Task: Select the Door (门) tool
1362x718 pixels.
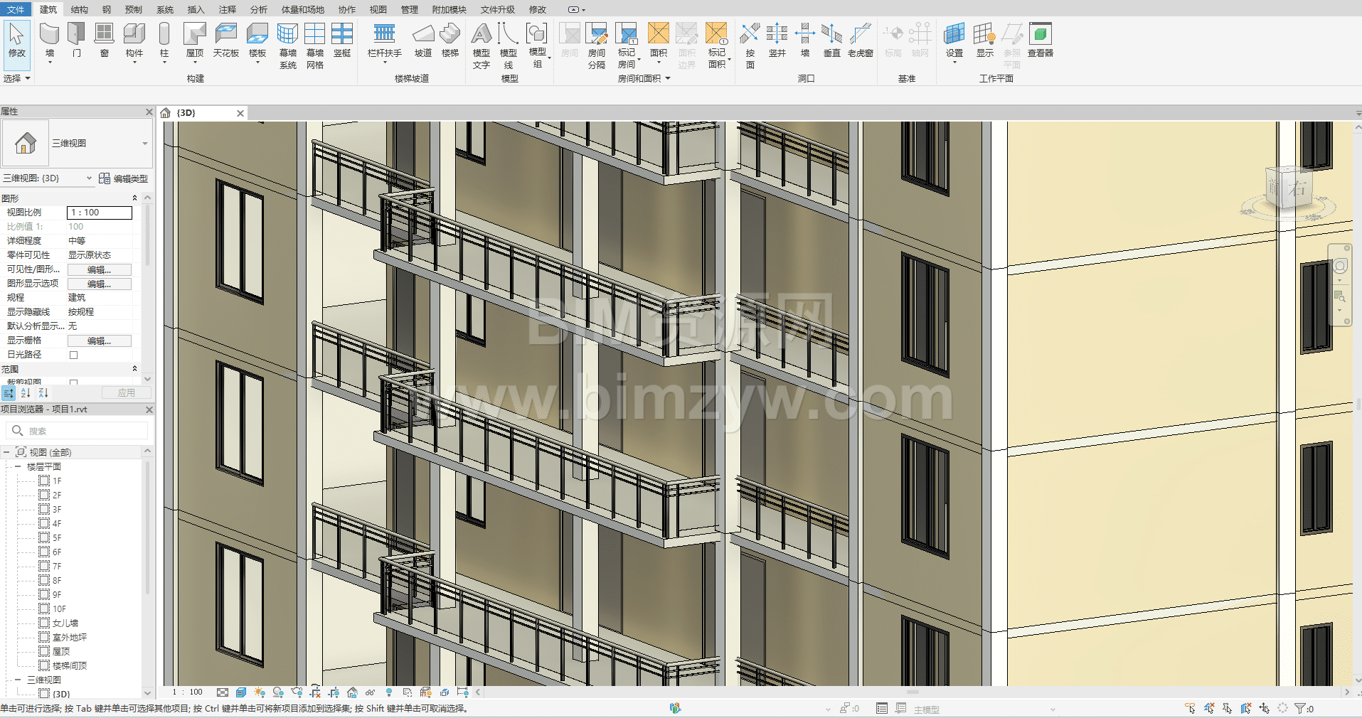Action: coord(76,40)
